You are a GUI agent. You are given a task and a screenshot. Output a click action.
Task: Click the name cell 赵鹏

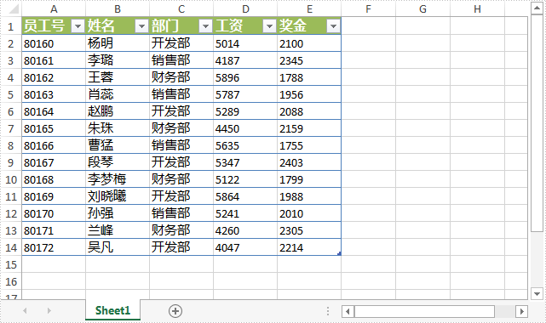(x=118, y=111)
